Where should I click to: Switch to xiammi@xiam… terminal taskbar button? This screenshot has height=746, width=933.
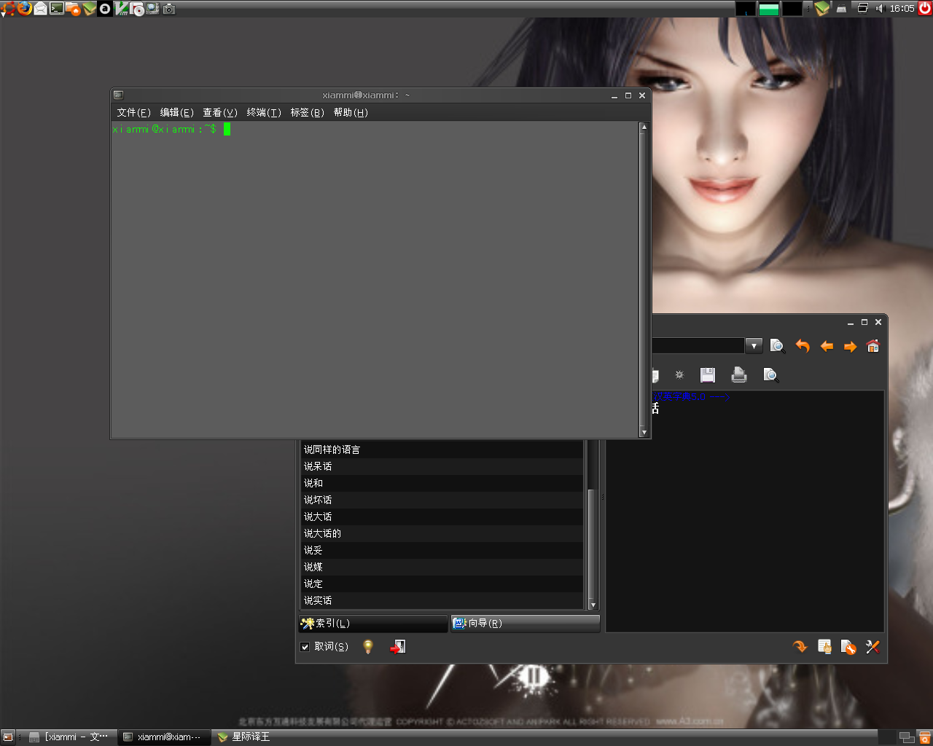(163, 737)
